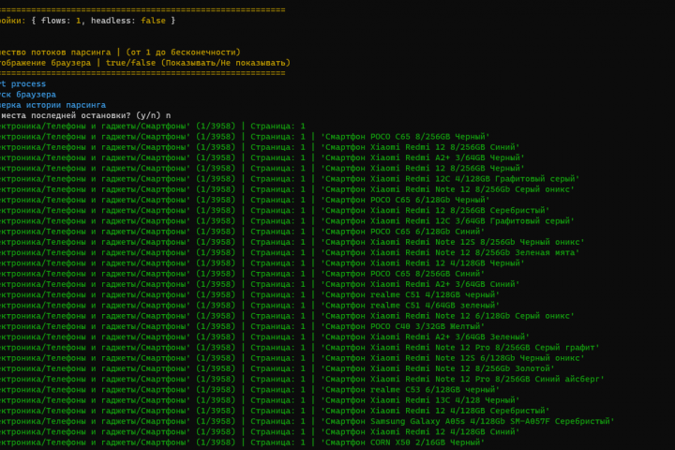
Task: Click 'Смартфон realme C51 4/64GB зеленый'
Action: (x=411, y=306)
